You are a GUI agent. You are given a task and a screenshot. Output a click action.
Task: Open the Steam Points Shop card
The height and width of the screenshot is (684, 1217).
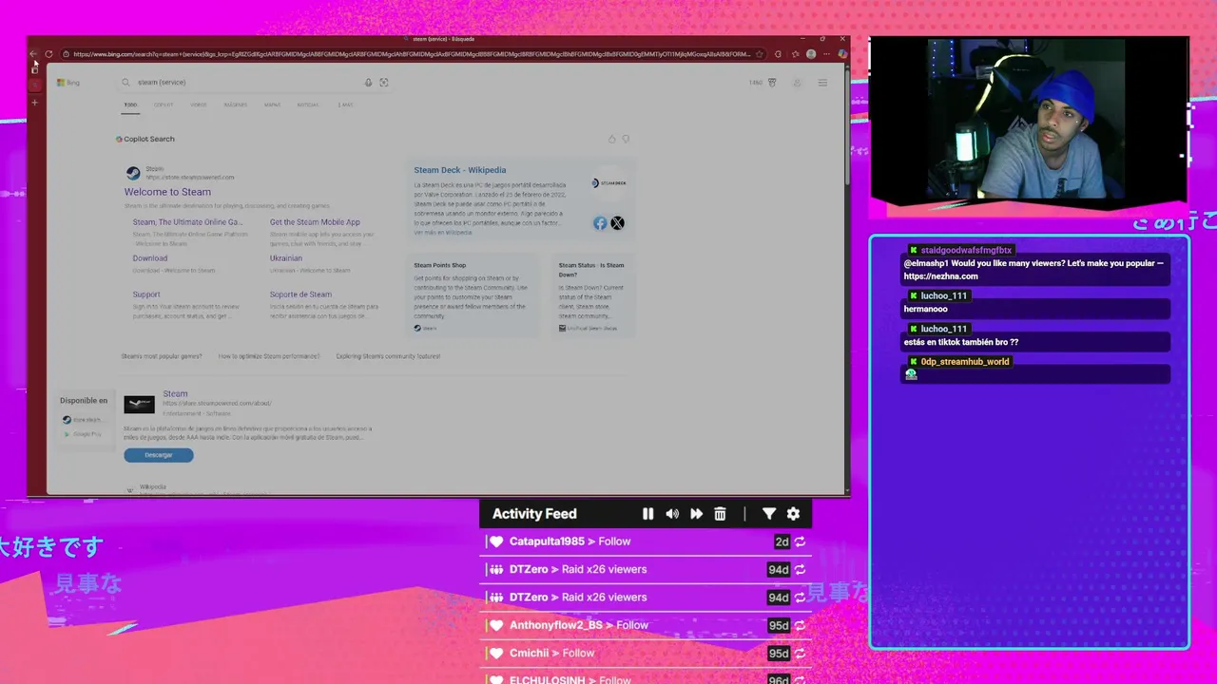pos(473,294)
